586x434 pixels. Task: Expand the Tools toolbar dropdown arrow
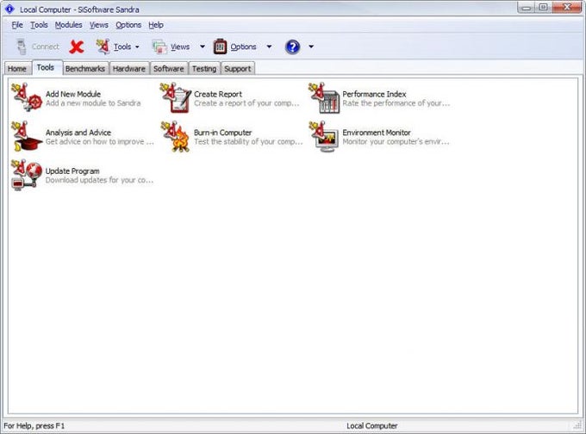click(137, 47)
